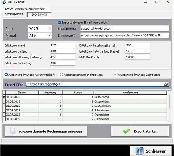Close the FIBU EXPORT window with X

pos(168,2)
